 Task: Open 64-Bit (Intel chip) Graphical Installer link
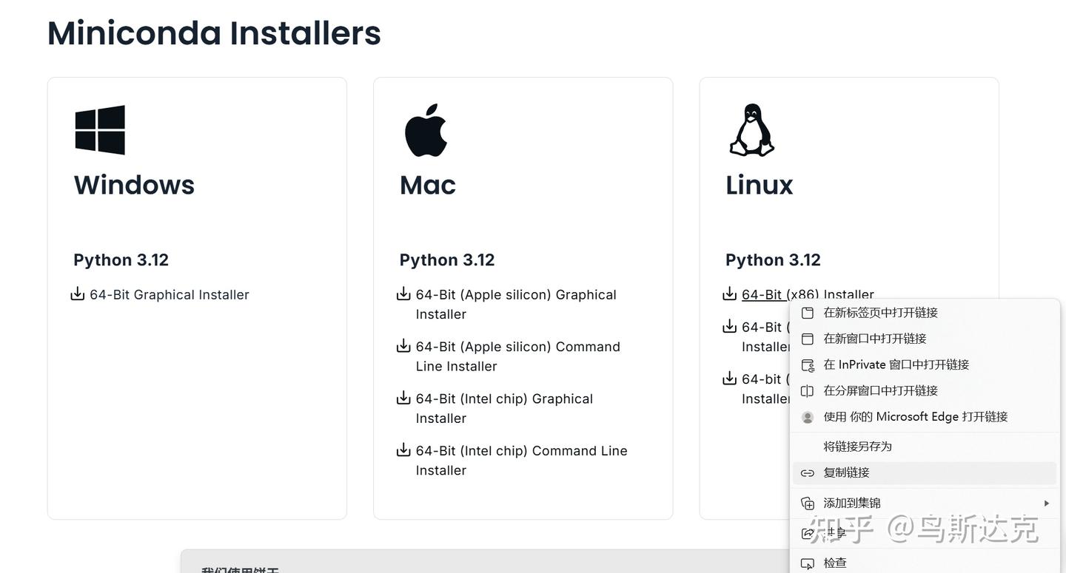pos(504,408)
